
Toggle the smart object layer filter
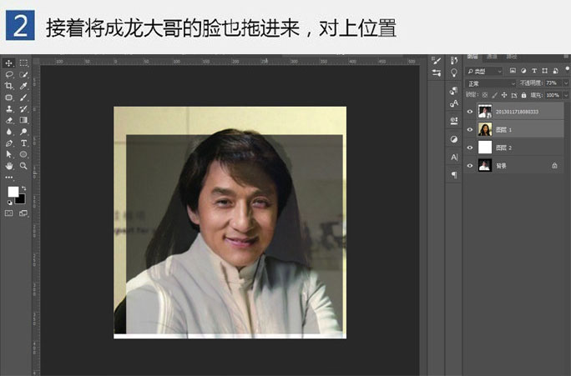pyautogui.click(x=555, y=71)
